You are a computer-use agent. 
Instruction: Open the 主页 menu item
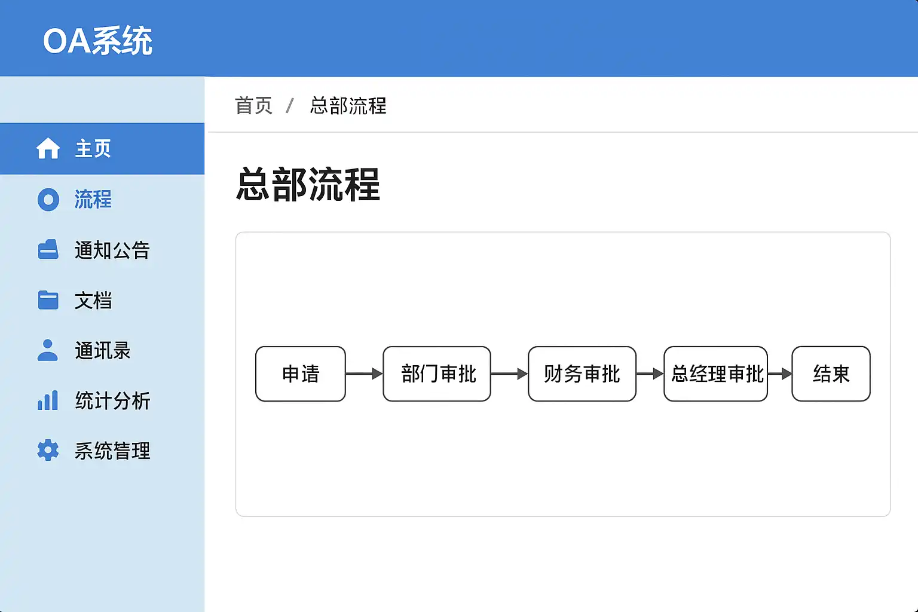pyautogui.click(x=102, y=149)
